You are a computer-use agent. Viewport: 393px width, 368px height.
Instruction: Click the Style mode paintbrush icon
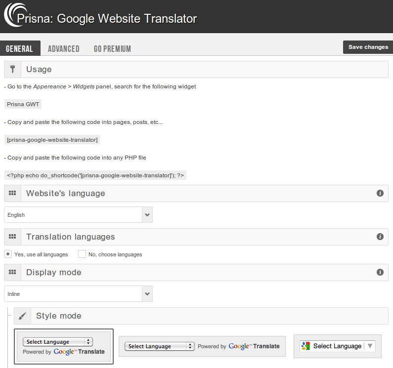tap(23, 316)
